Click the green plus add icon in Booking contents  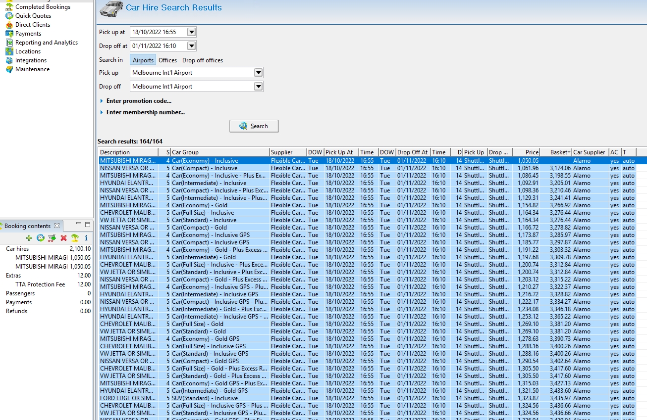point(29,238)
